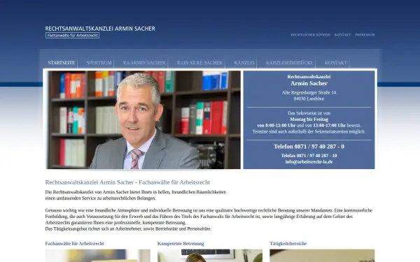The width and height of the screenshot is (420, 262).
Task: Select the Kanzlei navigation tab
Action: click(x=244, y=63)
